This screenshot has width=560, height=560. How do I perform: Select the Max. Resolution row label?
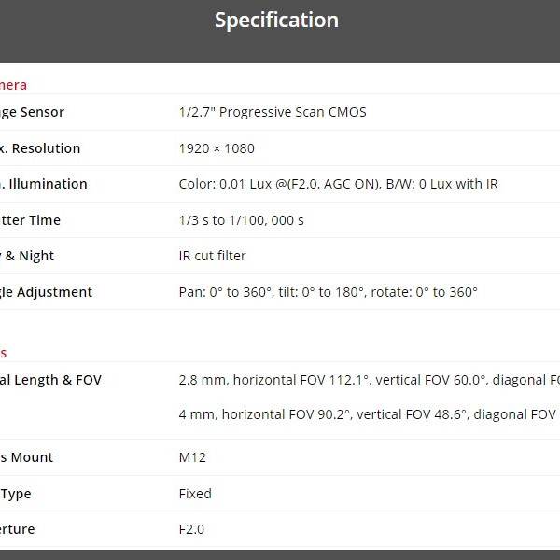(40, 148)
